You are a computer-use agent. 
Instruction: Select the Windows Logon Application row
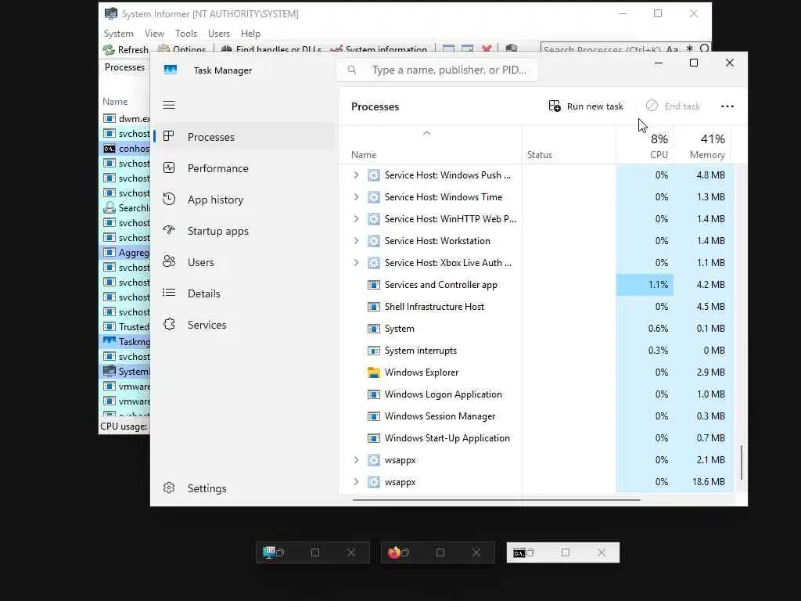(x=537, y=394)
